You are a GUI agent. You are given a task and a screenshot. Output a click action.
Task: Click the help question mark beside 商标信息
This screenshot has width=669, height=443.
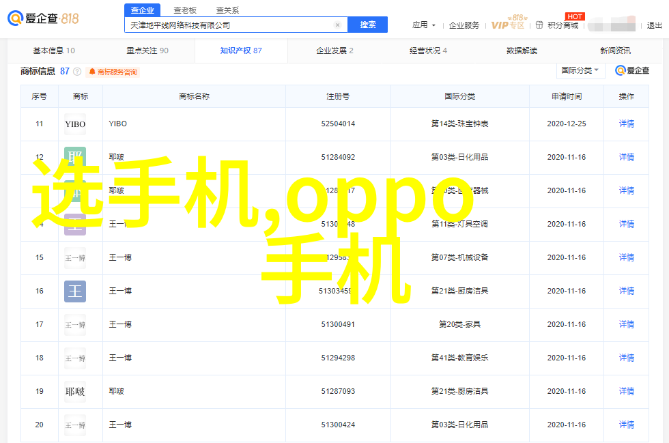click(x=77, y=72)
